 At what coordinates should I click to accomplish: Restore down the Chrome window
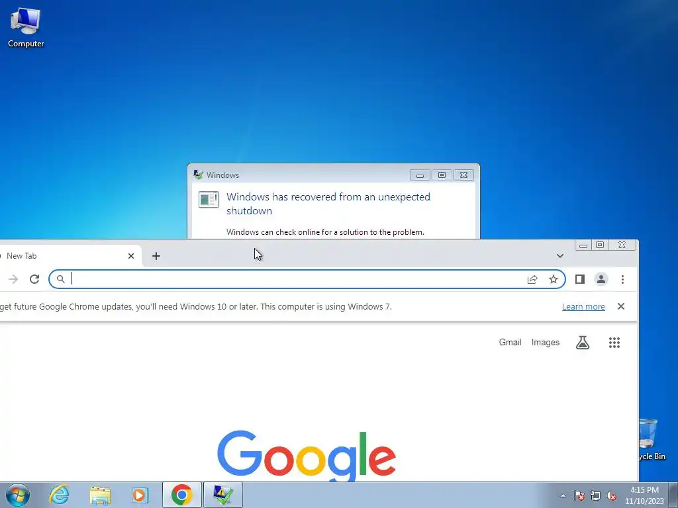(600, 245)
